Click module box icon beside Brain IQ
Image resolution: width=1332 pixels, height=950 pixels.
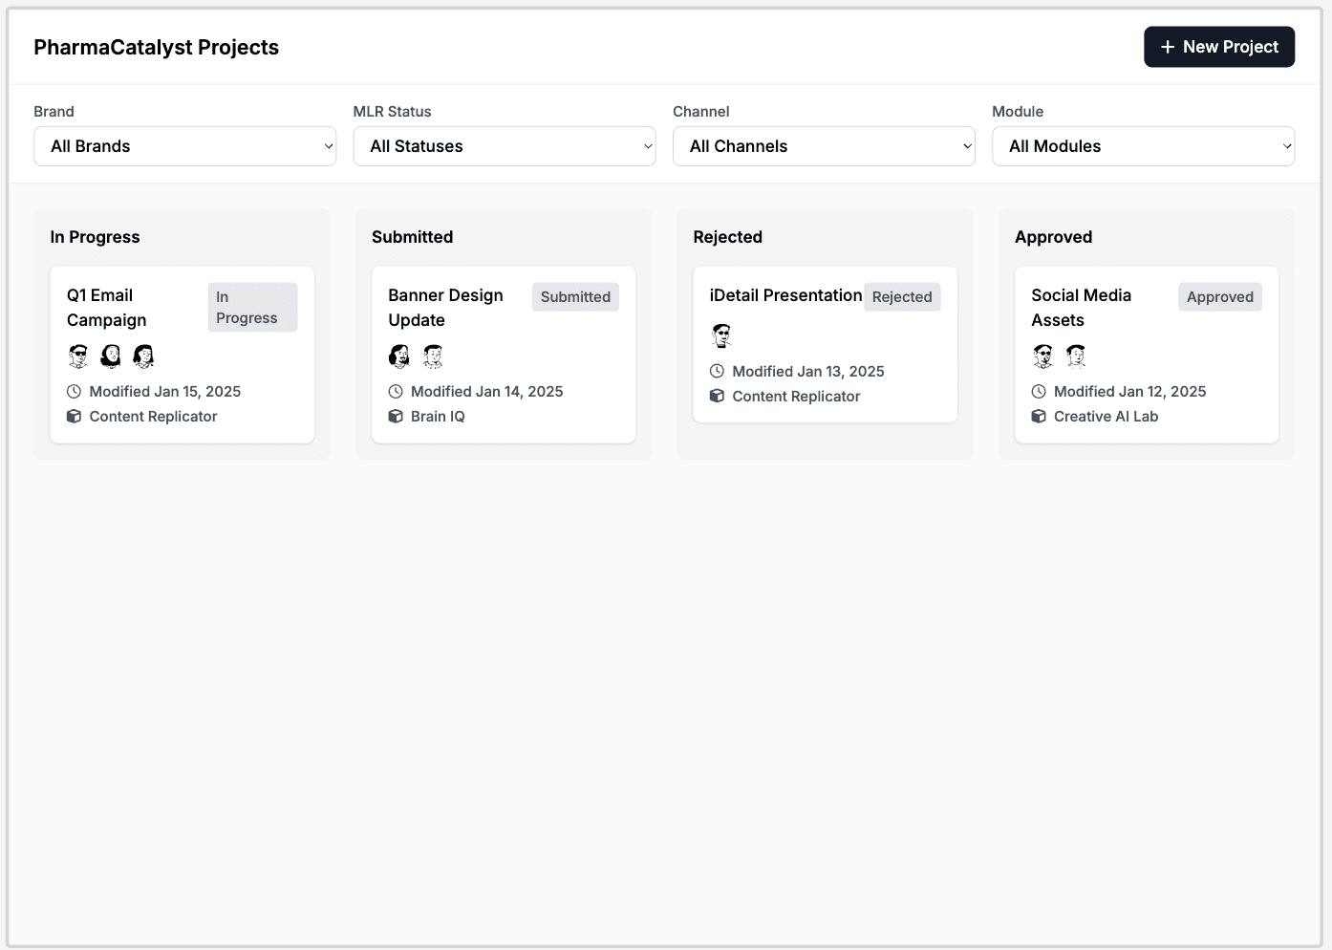[396, 417]
